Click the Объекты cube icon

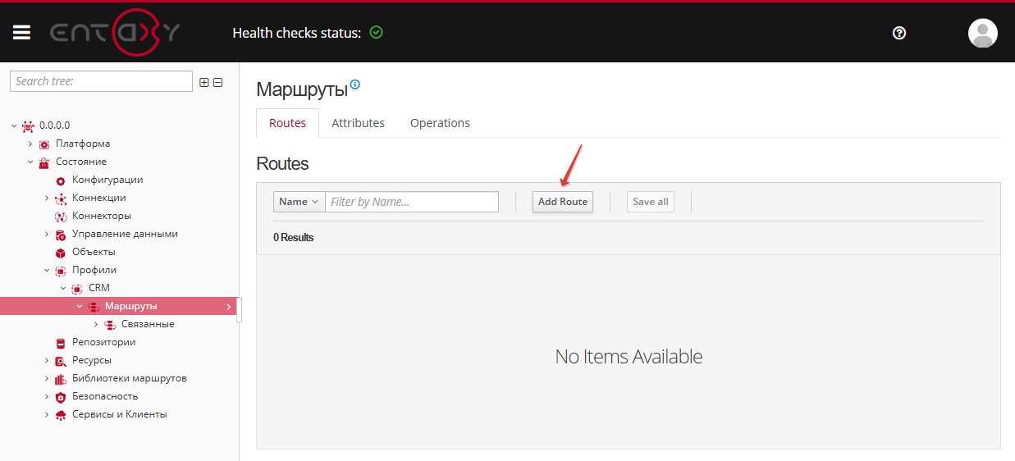pos(60,253)
